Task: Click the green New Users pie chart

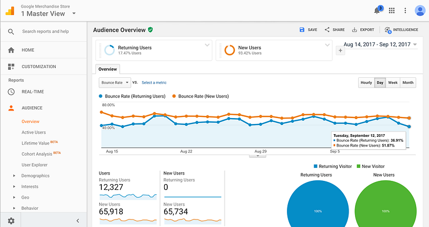Action: [386, 204]
